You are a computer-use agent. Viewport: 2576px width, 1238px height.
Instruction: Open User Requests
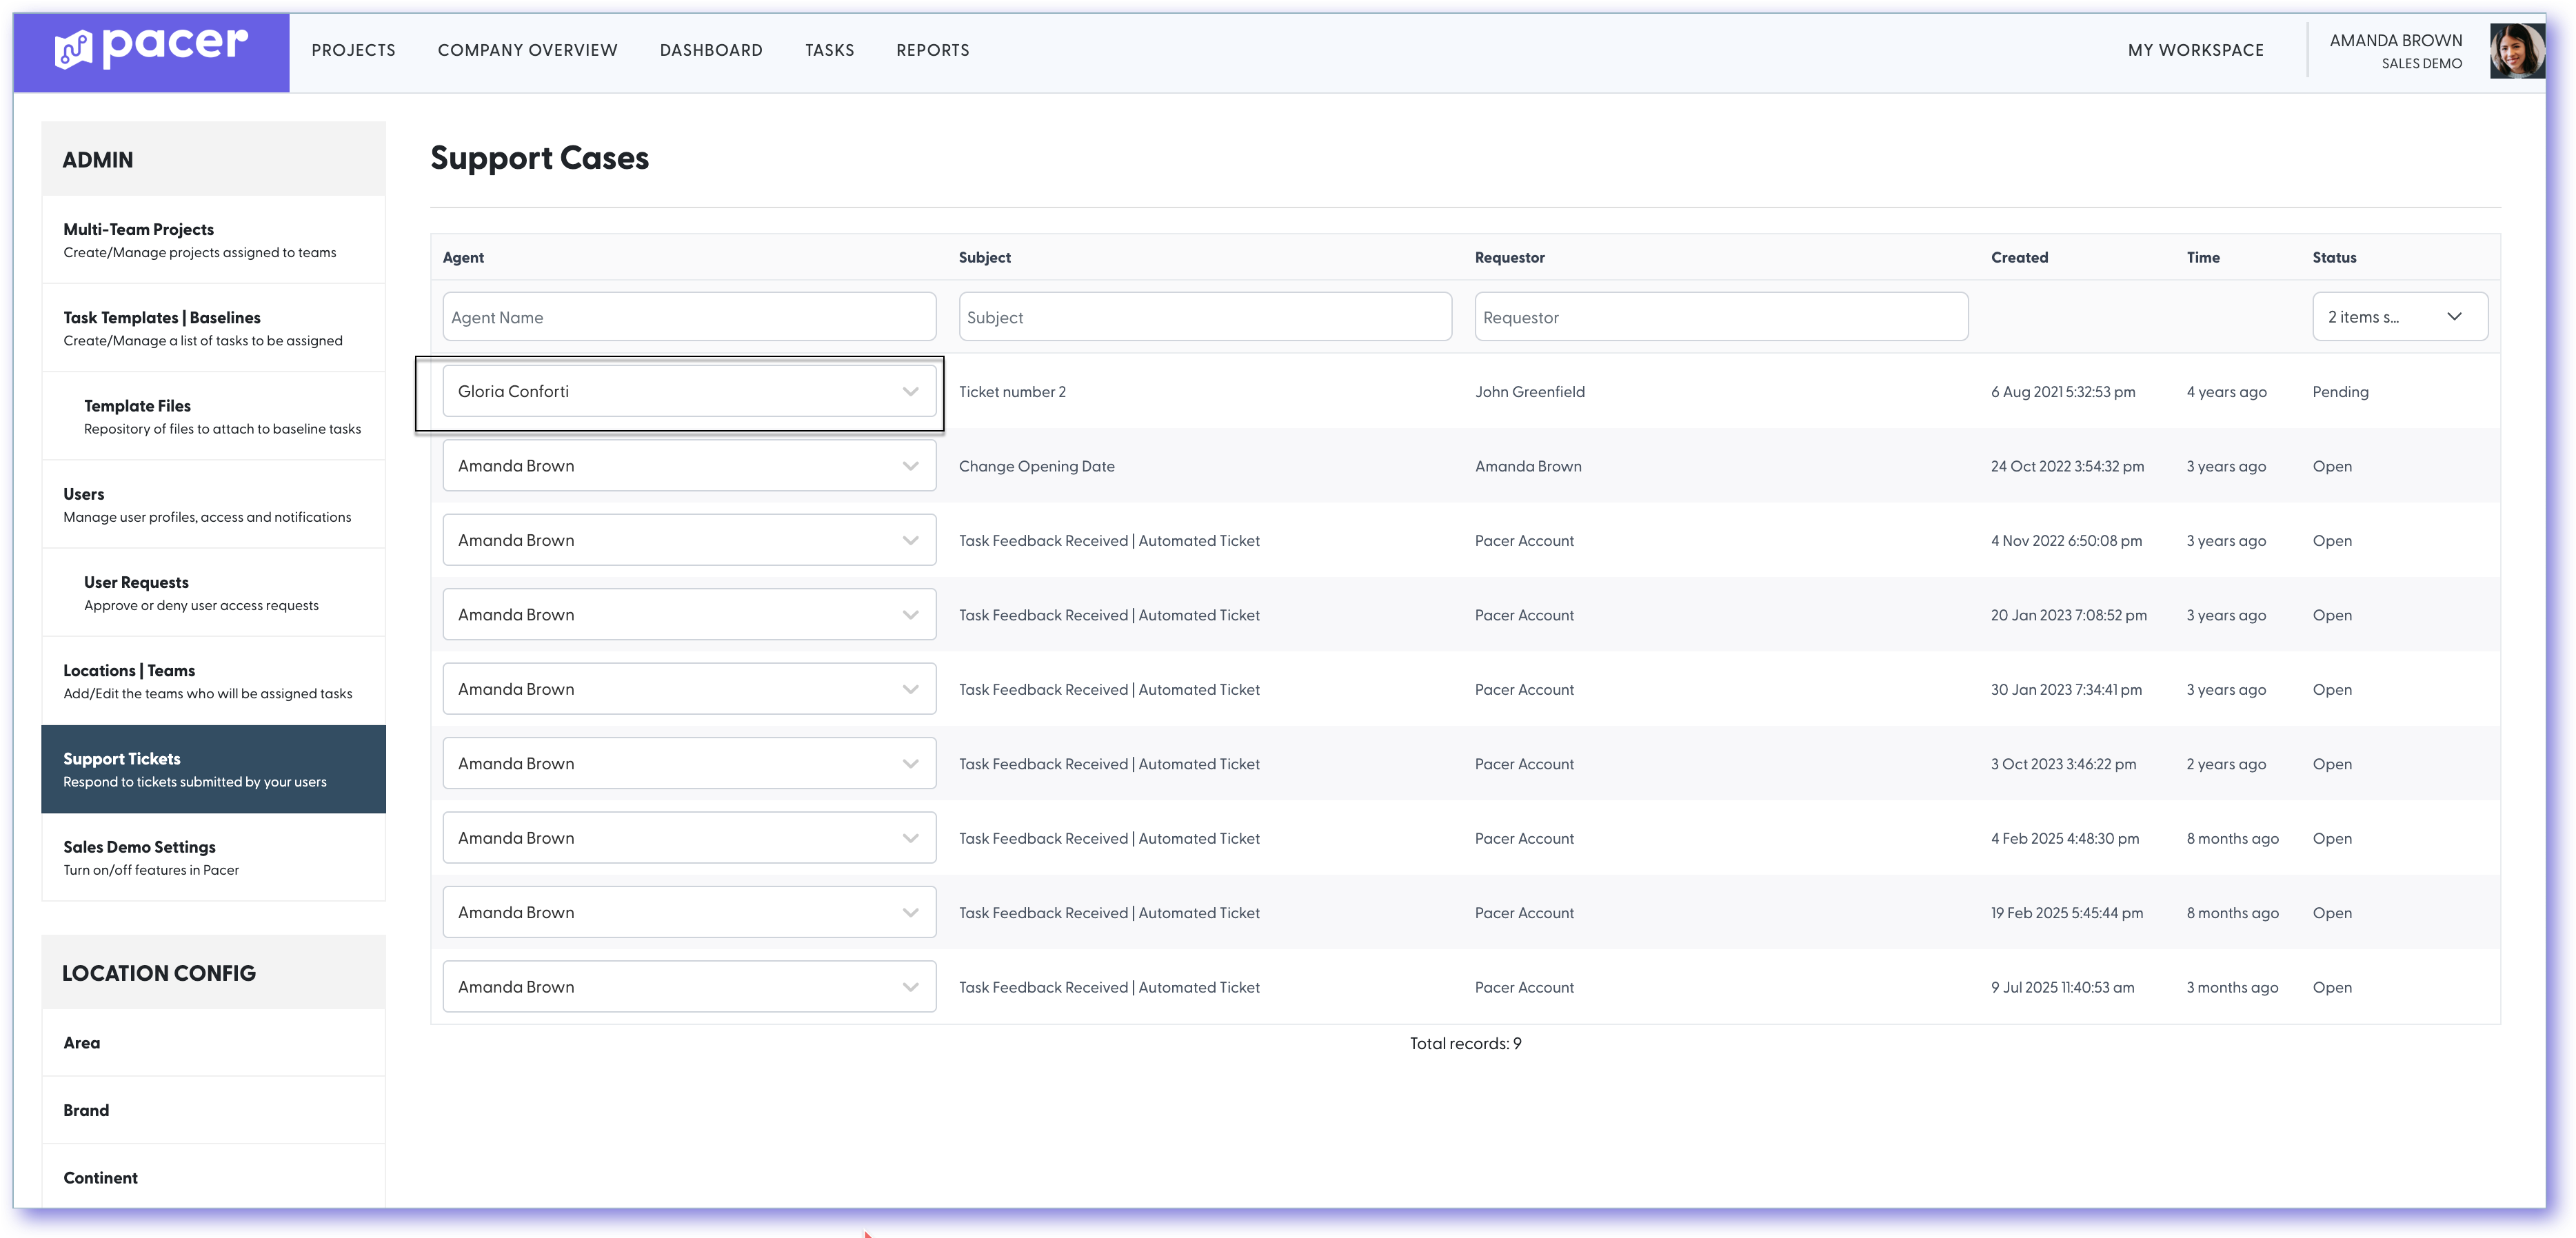pos(213,592)
